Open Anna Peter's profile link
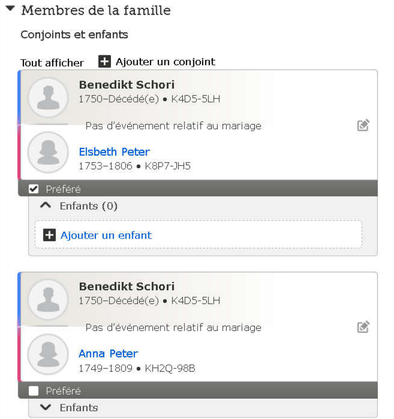This screenshot has height=419, width=394. (x=108, y=354)
